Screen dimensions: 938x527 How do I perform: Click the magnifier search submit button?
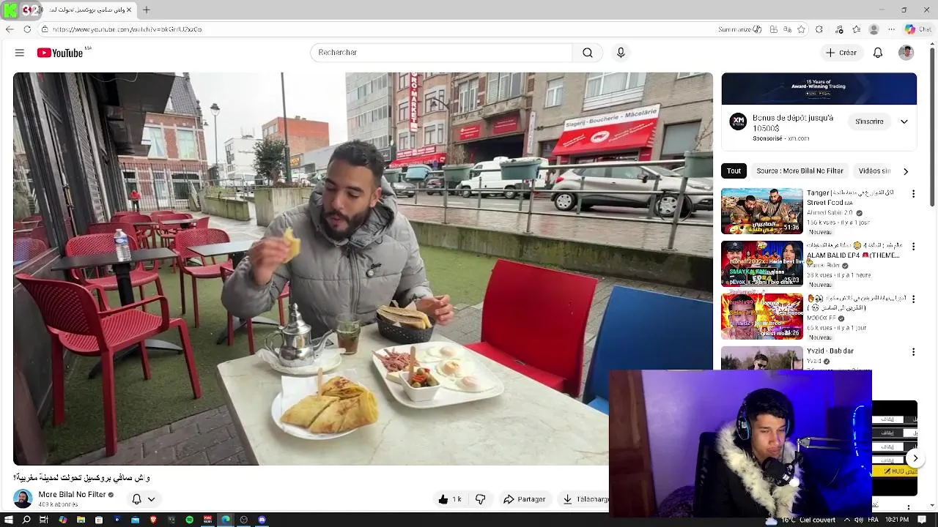[x=588, y=53]
